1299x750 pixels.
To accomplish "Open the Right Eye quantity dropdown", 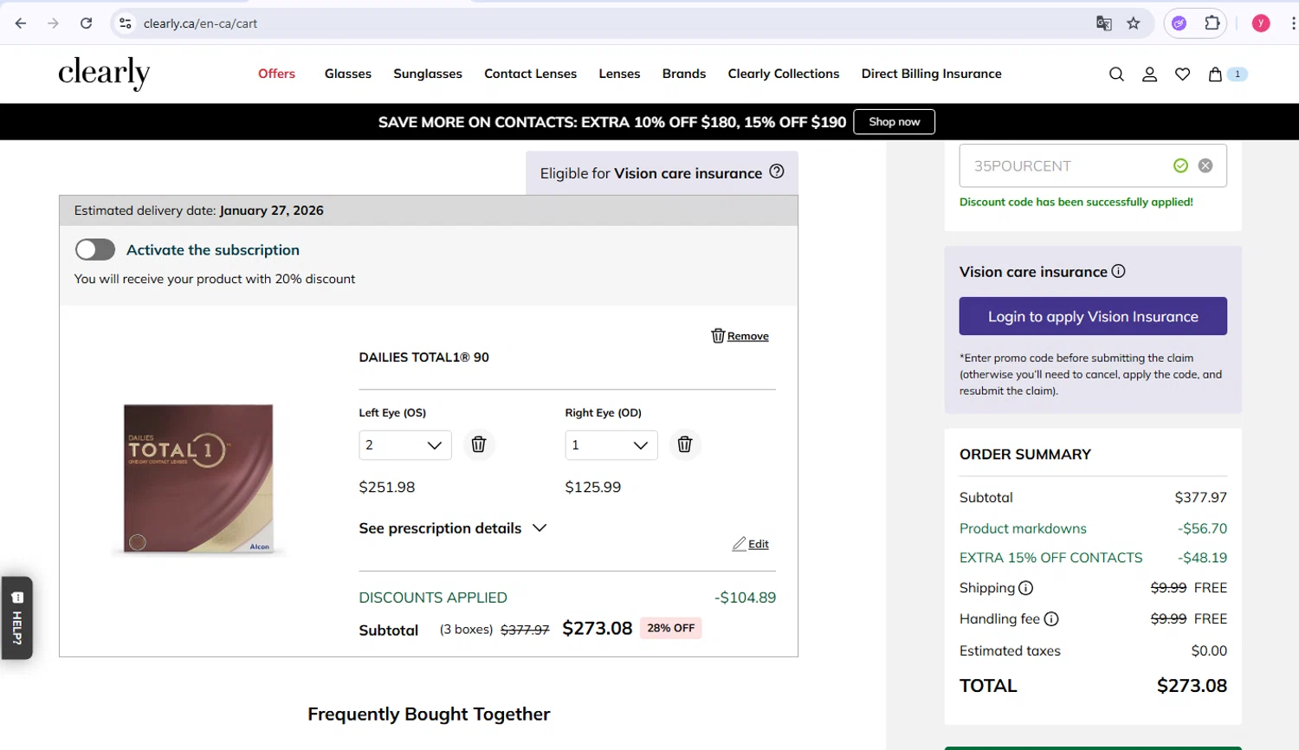I will point(611,445).
